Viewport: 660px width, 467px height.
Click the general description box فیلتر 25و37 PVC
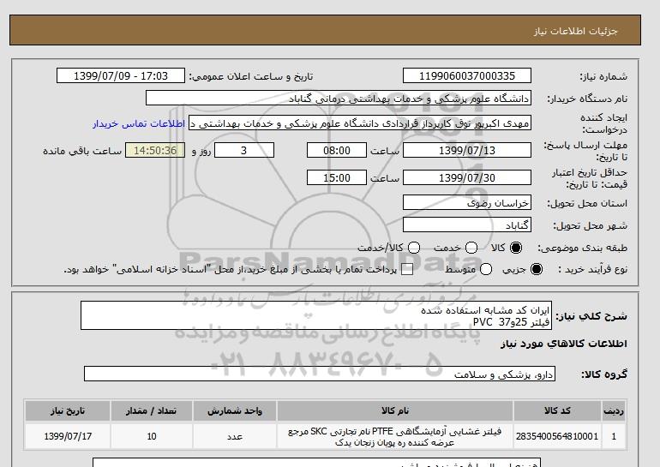pyautogui.click(x=316, y=315)
